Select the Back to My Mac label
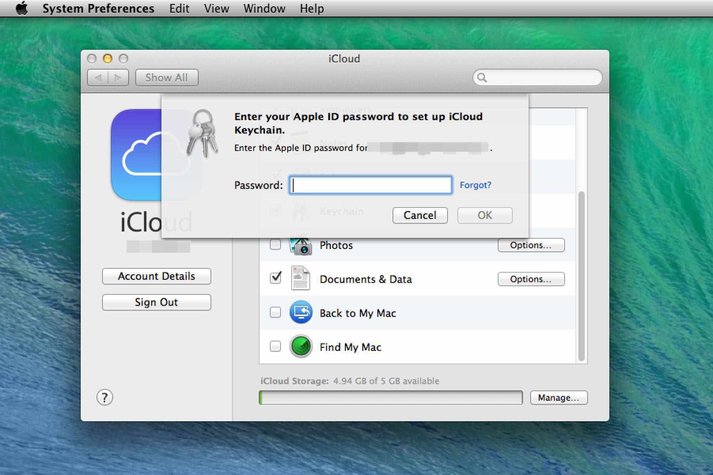The image size is (713, 475). (358, 313)
